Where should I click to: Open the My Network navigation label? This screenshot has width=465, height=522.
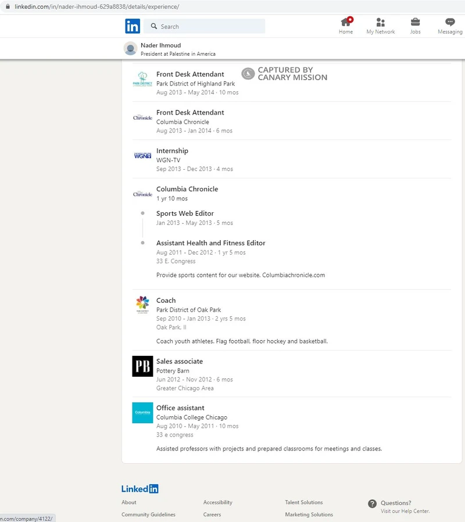click(x=381, y=31)
